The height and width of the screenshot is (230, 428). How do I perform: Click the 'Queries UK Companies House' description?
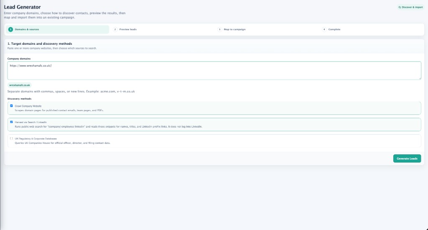pos(63,143)
